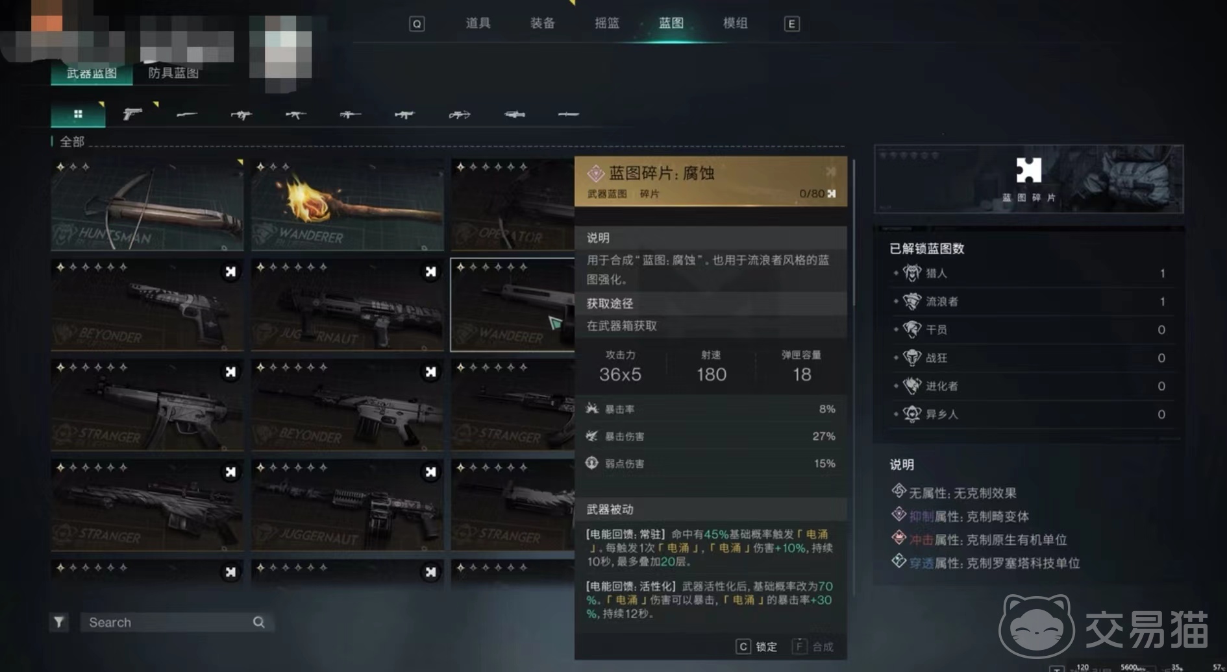The image size is (1227, 672).
Task: Click the 合成 craft button
Action: pyautogui.click(x=814, y=647)
